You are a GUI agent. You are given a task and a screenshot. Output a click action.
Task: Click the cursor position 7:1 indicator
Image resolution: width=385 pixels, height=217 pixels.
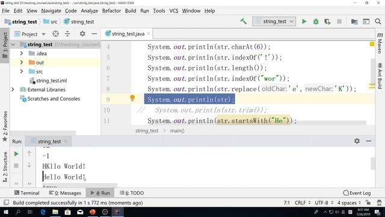pyautogui.click(x=286, y=203)
